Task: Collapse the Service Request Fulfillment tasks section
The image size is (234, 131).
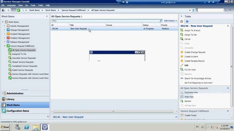Action: pos(228,111)
